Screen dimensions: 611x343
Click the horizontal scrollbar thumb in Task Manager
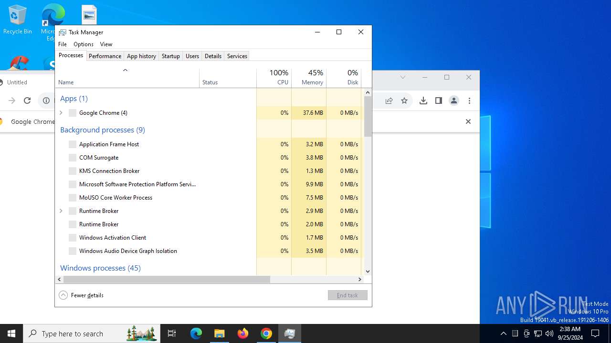pos(167,280)
